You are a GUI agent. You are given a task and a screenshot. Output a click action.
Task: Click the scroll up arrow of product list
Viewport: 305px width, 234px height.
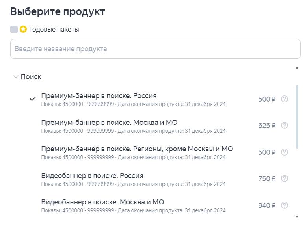click(x=297, y=69)
